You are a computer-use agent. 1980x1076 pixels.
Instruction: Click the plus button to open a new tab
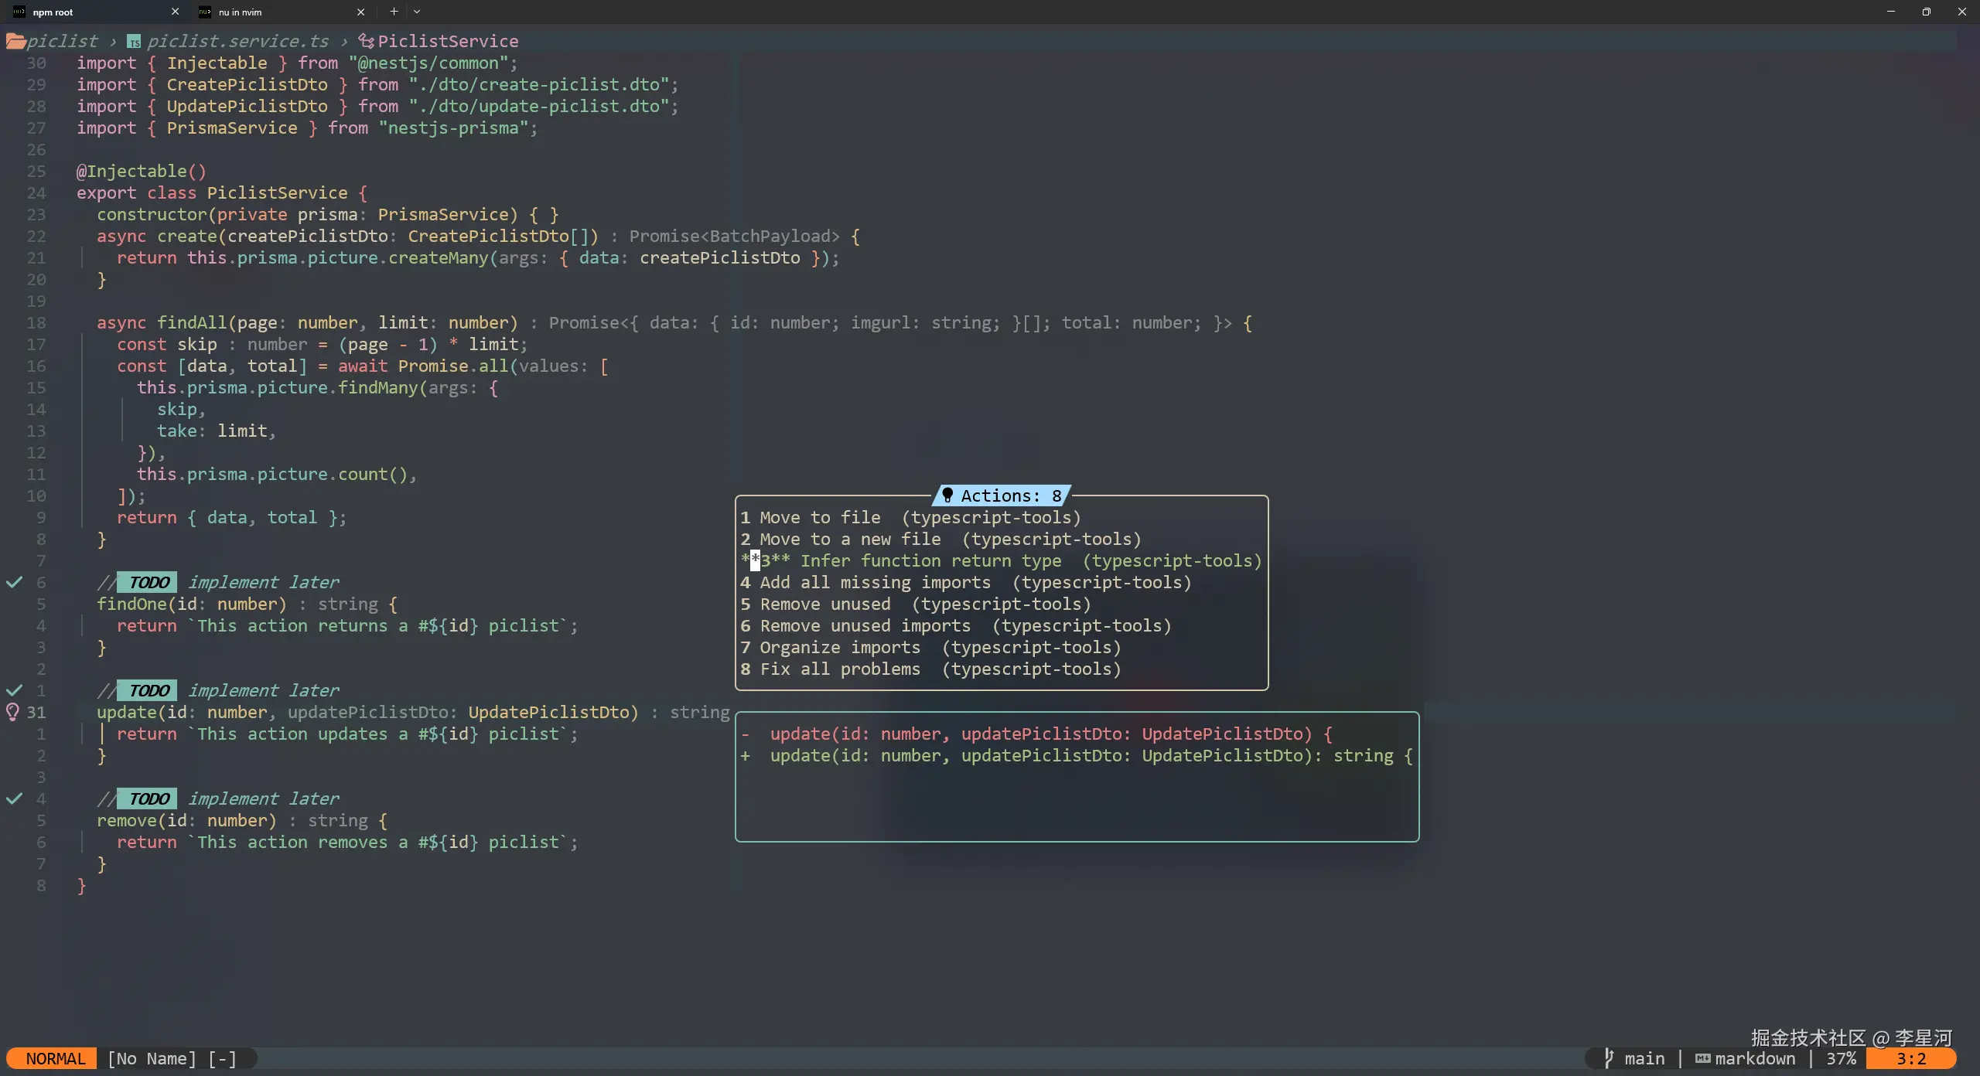[x=394, y=12]
